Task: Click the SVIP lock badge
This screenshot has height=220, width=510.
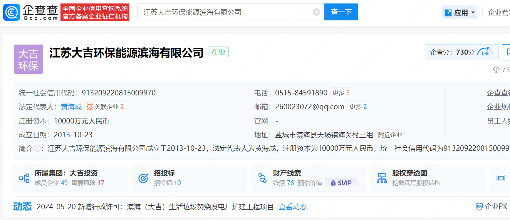Action: pos(341,183)
